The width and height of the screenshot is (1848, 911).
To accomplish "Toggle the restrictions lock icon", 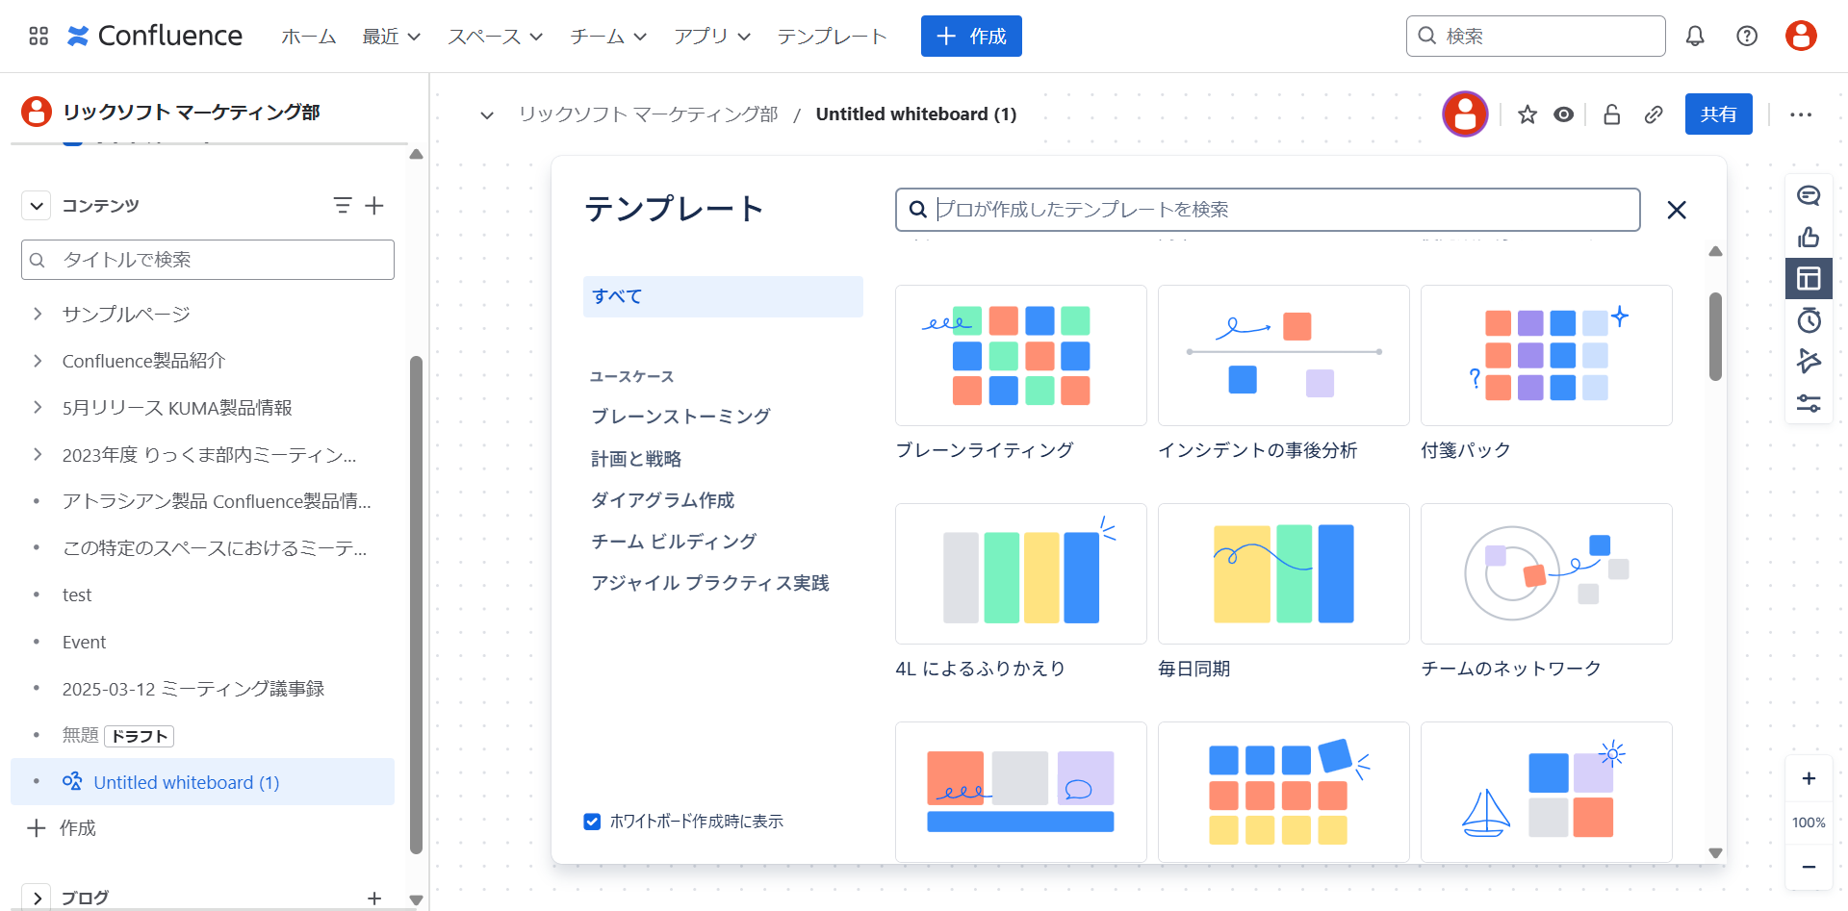I will [1611, 114].
